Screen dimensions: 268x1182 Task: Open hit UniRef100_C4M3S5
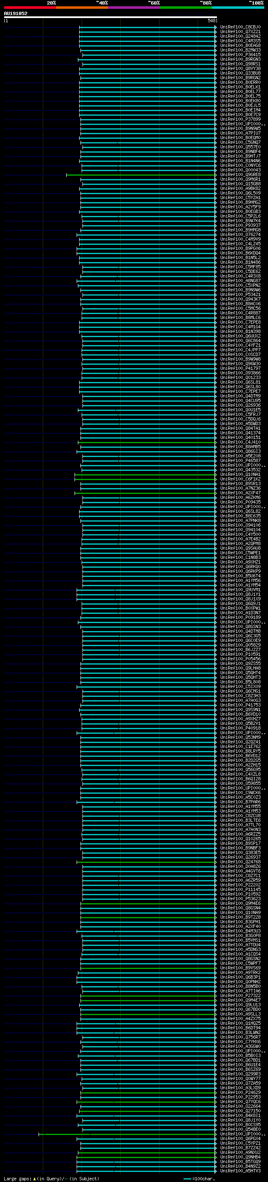coord(240,41)
